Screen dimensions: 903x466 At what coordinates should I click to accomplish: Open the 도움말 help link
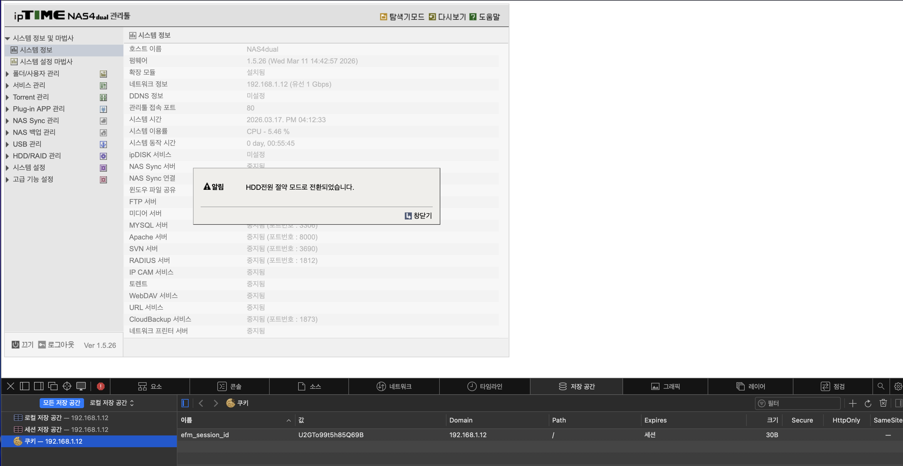(485, 17)
